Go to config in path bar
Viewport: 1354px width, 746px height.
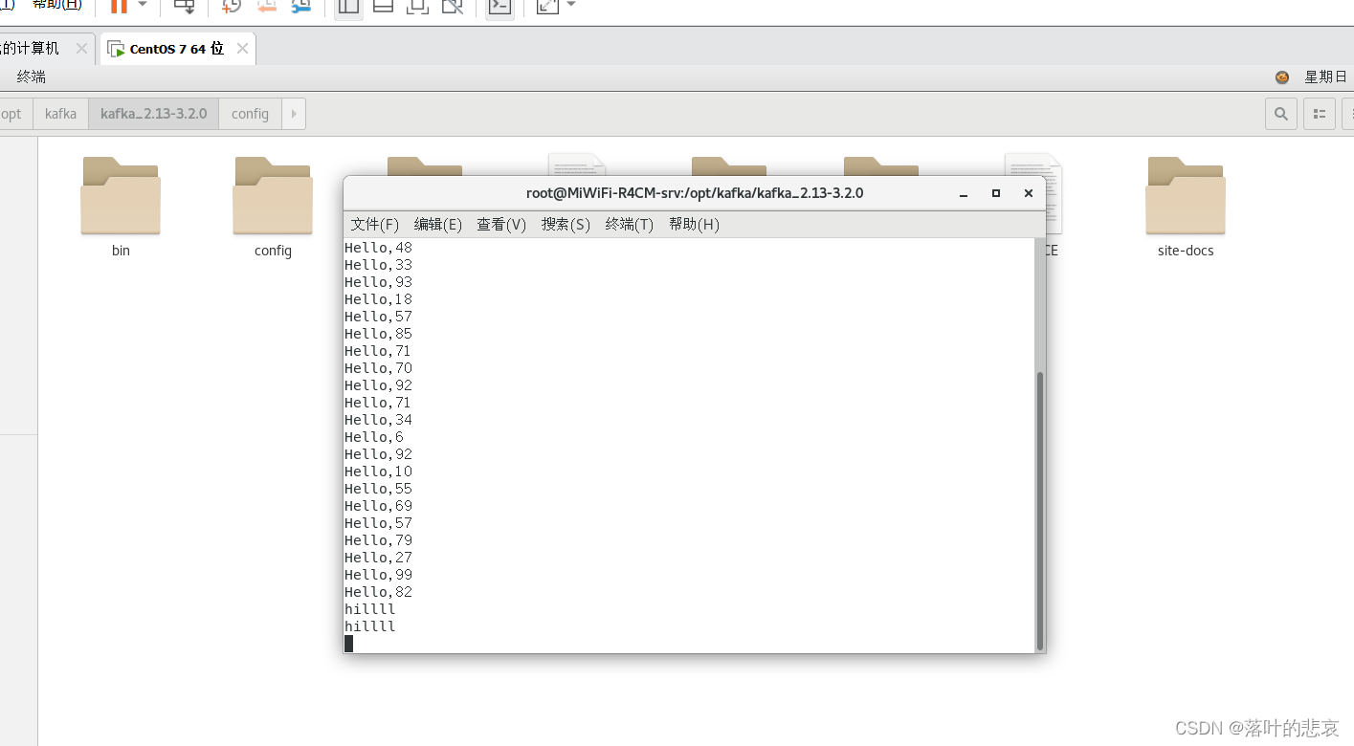[250, 114]
